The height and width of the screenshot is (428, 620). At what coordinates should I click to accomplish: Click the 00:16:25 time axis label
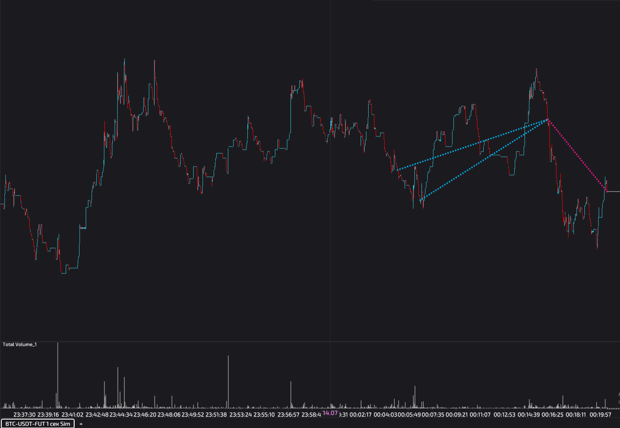552,415
